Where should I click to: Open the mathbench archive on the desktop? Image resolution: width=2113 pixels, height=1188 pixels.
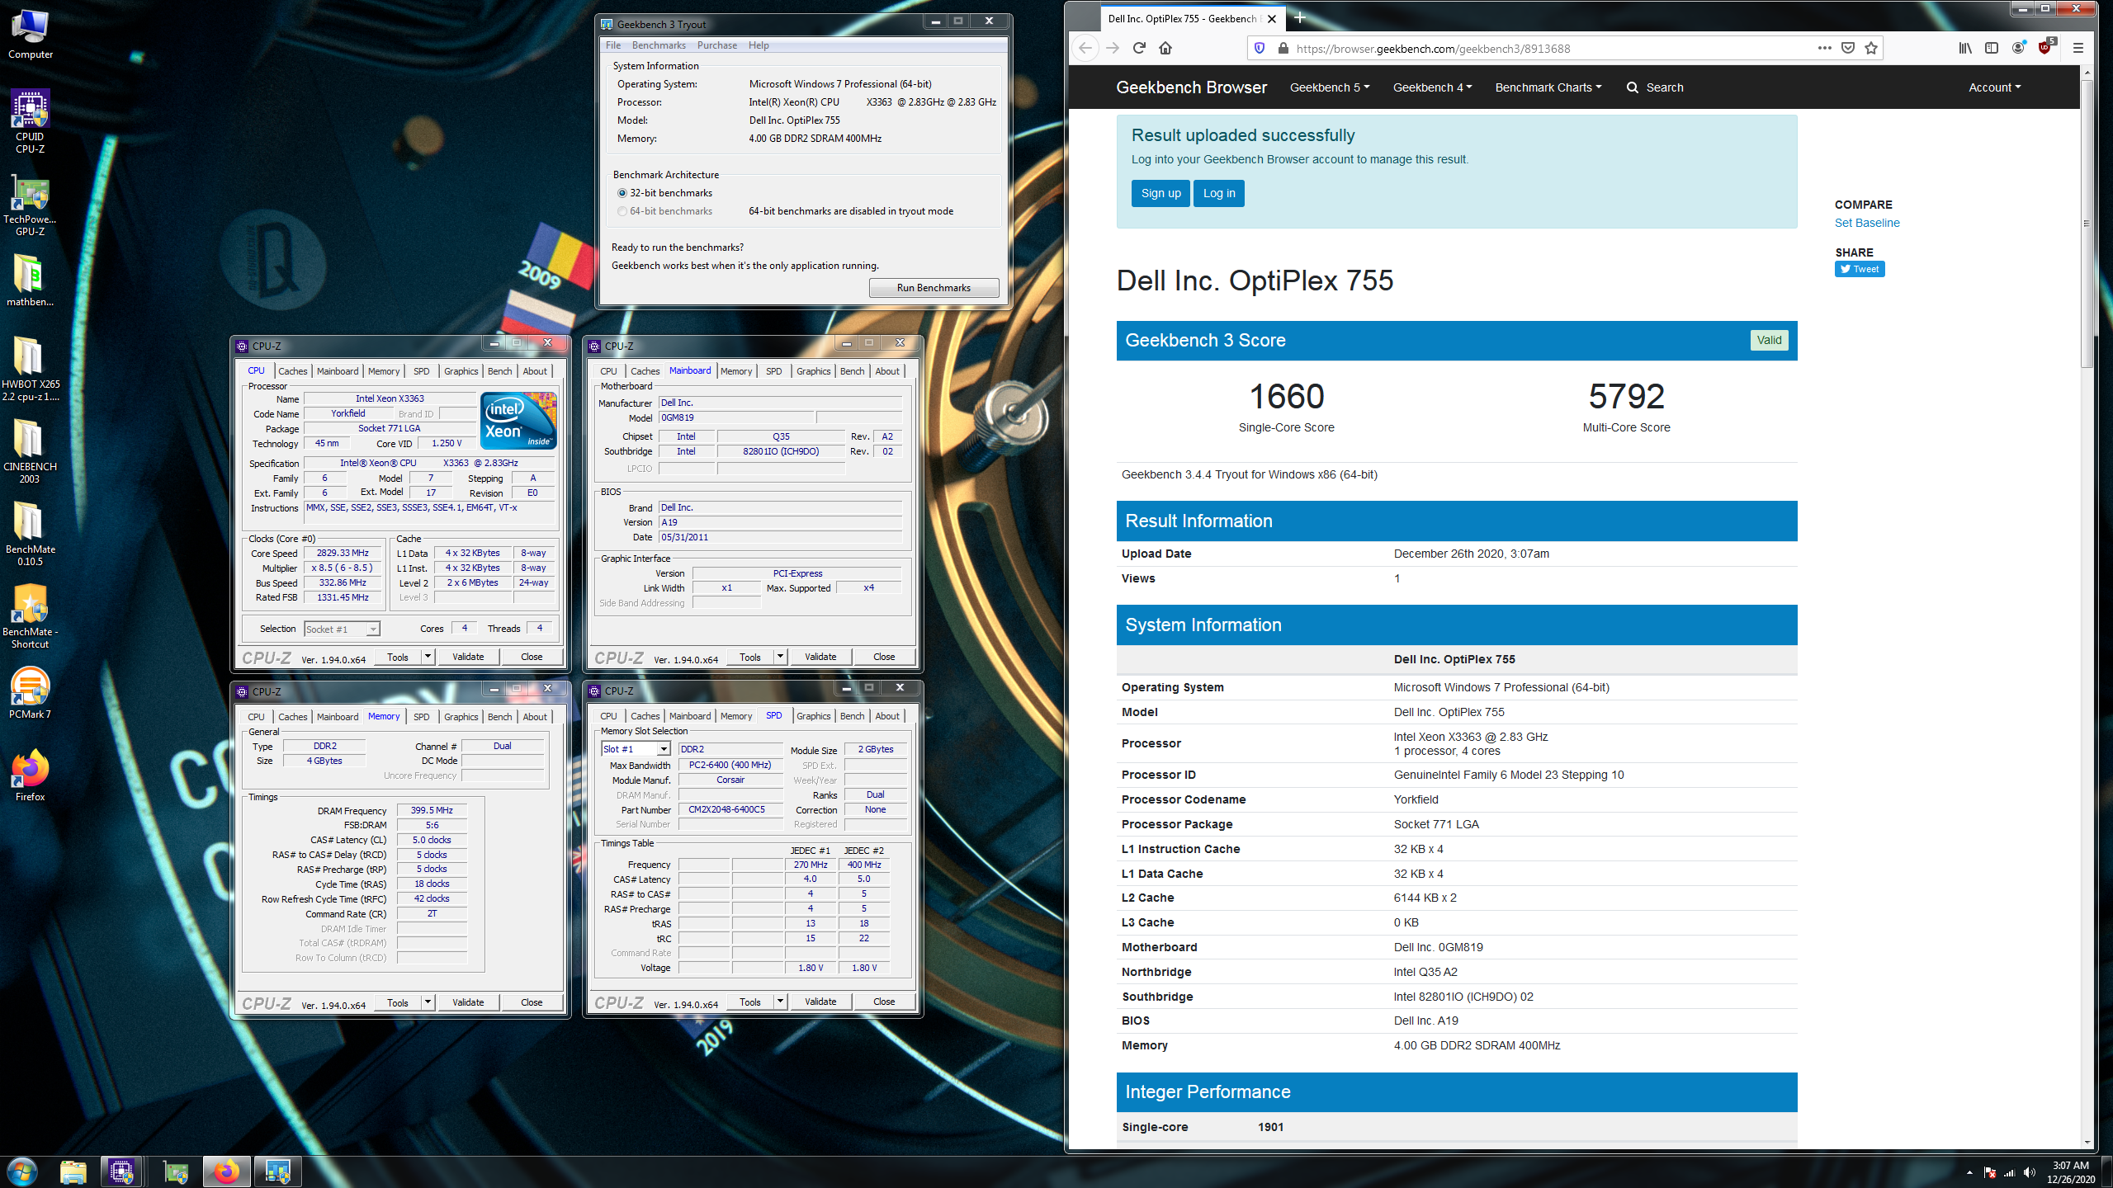click(x=31, y=280)
